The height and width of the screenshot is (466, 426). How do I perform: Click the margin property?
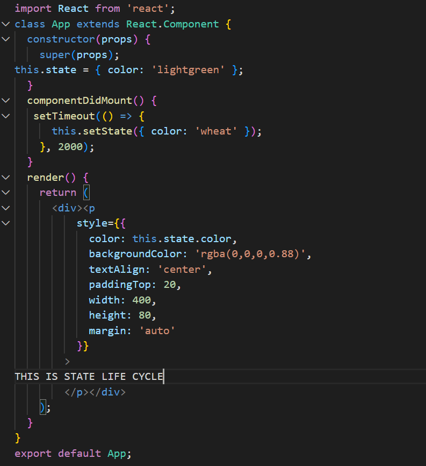[107, 331]
